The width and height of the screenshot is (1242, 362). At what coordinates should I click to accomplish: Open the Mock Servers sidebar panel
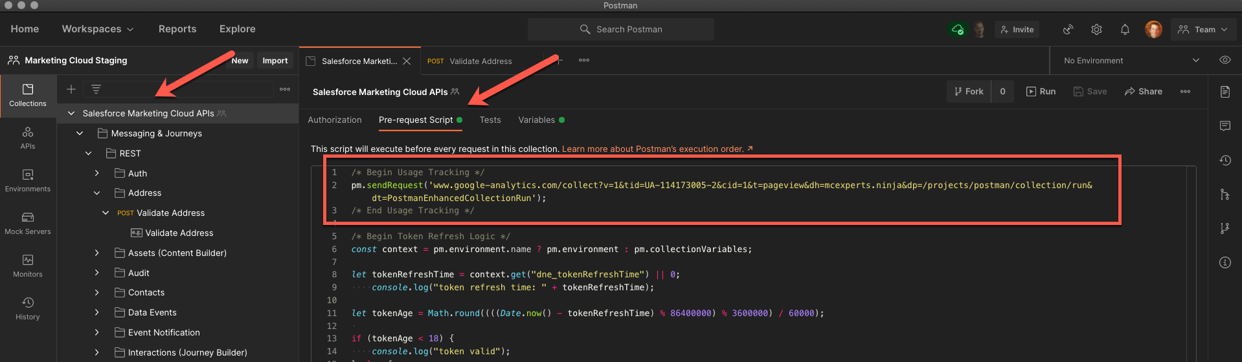pyautogui.click(x=28, y=223)
